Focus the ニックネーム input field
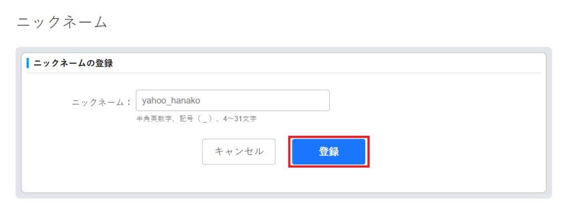 point(233,101)
